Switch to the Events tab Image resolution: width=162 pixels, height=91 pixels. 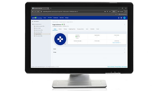98,29
